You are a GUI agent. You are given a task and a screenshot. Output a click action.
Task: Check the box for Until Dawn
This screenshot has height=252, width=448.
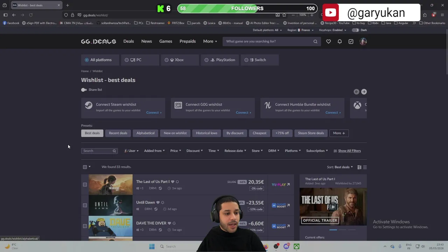[85, 205]
